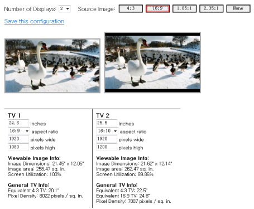Expand the TV 1 aspect ratio dropdown
Image resolution: width=254 pixels, height=209 pixels.
pyautogui.click(x=19, y=131)
